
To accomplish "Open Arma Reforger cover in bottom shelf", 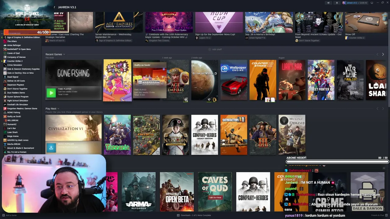I will click(139, 192).
